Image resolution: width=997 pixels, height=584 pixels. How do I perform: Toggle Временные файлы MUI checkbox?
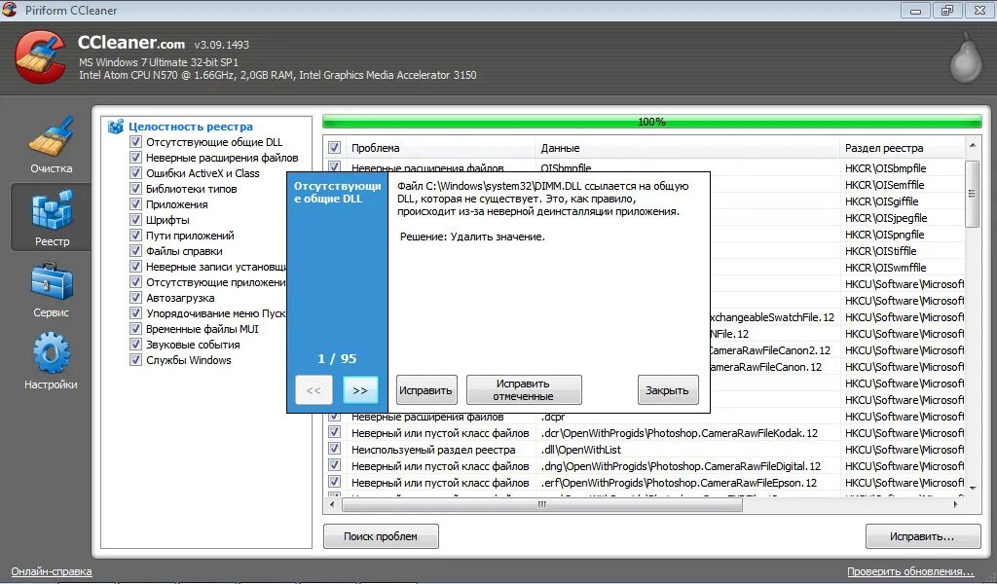coord(135,329)
